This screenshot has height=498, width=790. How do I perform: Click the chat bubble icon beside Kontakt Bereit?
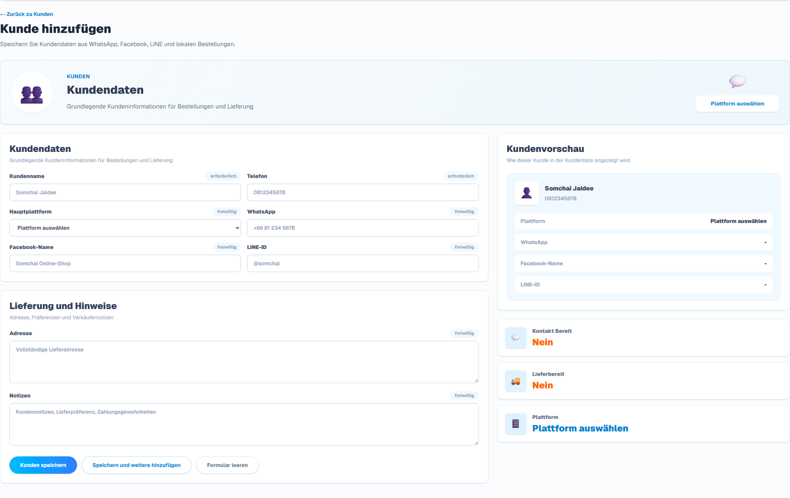coord(516,337)
